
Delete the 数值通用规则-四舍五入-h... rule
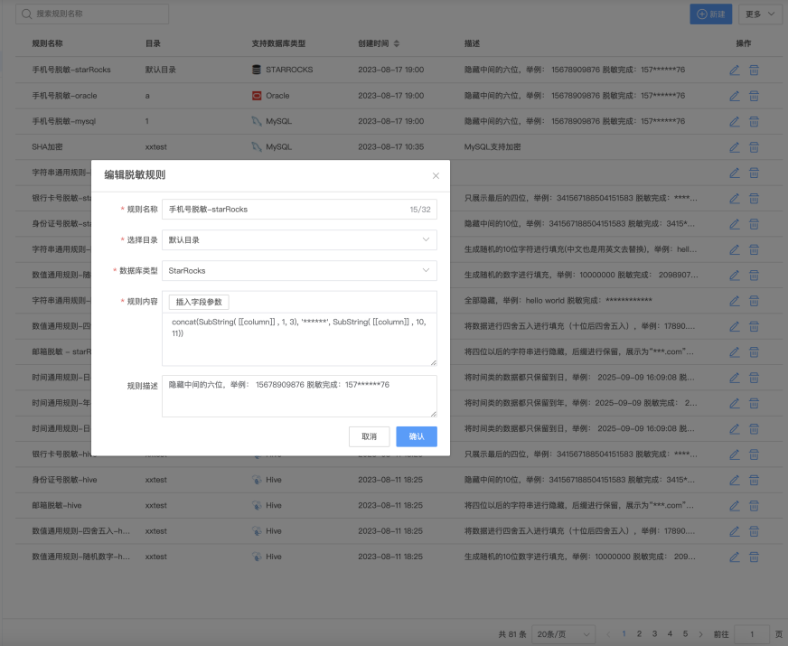pyautogui.click(x=754, y=531)
